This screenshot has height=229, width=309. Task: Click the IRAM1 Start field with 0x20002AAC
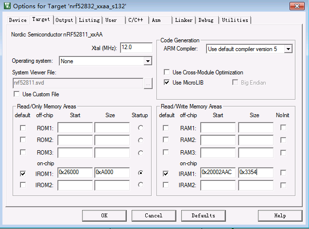pos(218,173)
